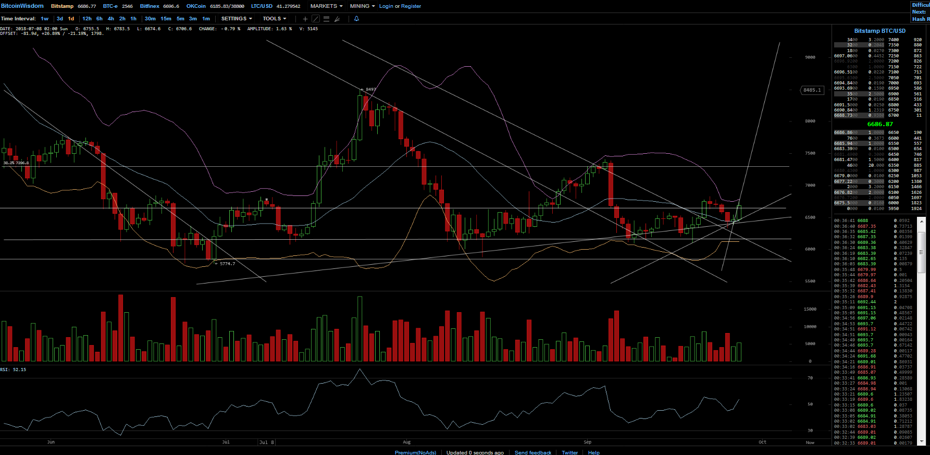930x455 pixels.
Task: Click the Bitstamp BTC/USD order book title
Action: [879, 31]
